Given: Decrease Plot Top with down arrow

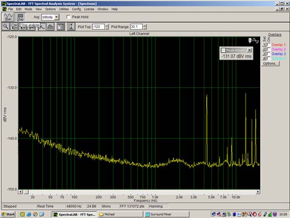Looking at the screenshot, I should [107, 28].
